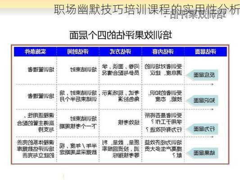Click the 质量、数量、利润、投资回报率 cell
Image resolution: width=240 pixels, height=180 pixels.
click(121, 149)
